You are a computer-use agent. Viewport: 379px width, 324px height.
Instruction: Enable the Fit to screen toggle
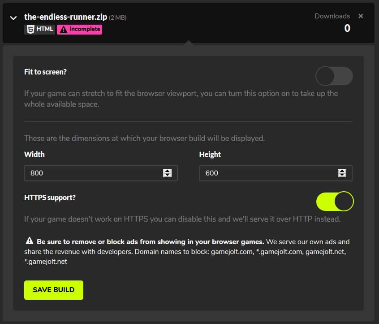pyautogui.click(x=334, y=76)
